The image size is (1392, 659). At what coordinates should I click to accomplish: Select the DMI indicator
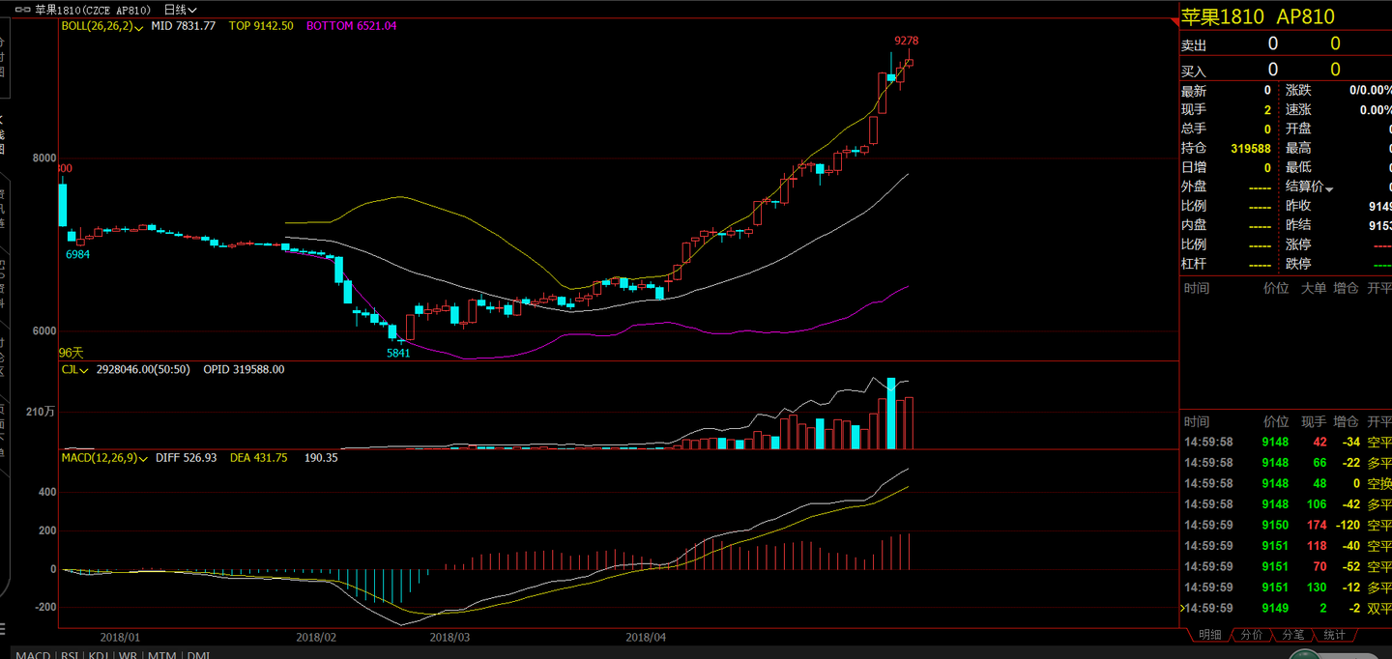pyautogui.click(x=198, y=654)
